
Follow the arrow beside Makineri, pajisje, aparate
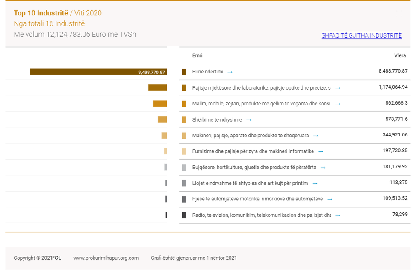[316, 136]
